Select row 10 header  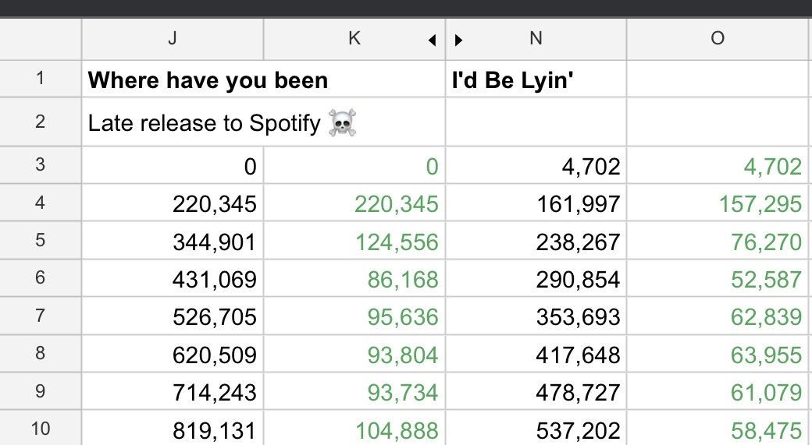(x=41, y=429)
